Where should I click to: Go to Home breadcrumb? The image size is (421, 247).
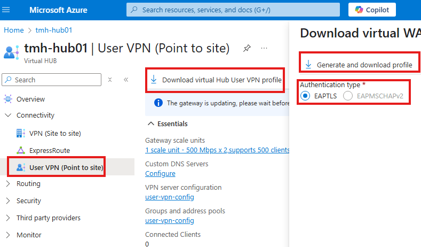click(x=14, y=30)
